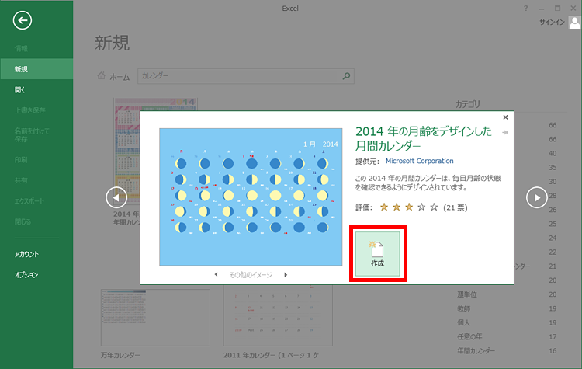This screenshot has width=582, height=369.
Task: Open the Microsoft Corporation provider link
Action: (419, 161)
